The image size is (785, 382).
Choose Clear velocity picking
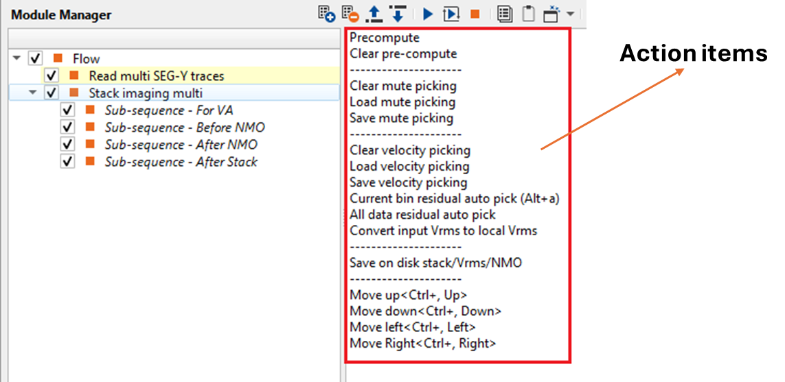pyautogui.click(x=410, y=150)
